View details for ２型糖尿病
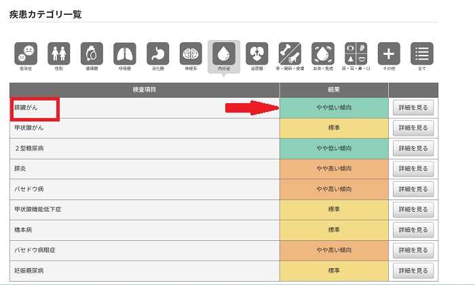Viewport: 475px width, 285px height. (413, 148)
